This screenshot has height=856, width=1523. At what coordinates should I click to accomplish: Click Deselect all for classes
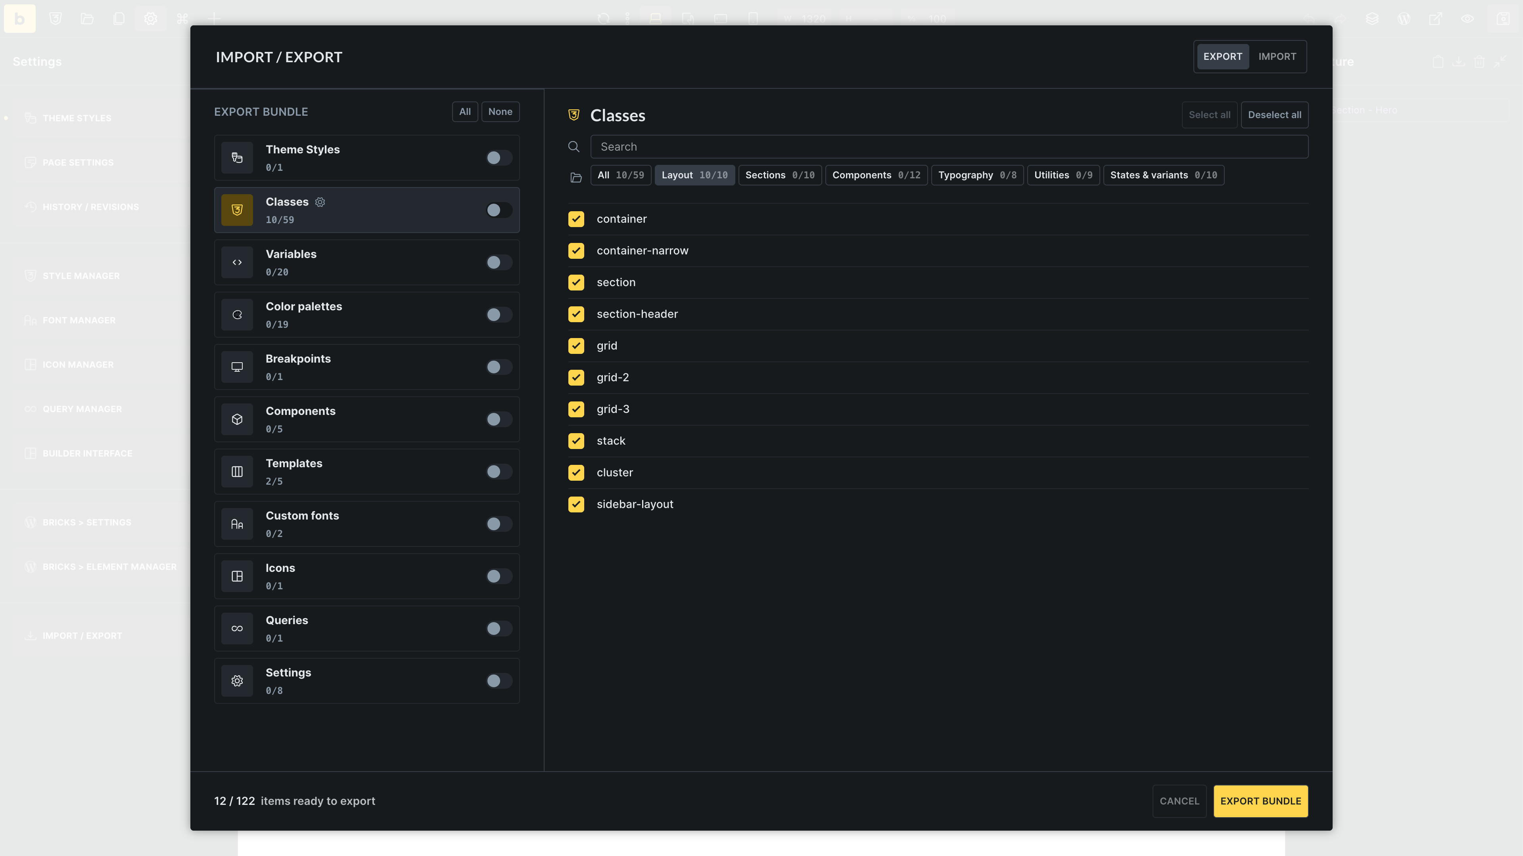[x=1275, y=115]
